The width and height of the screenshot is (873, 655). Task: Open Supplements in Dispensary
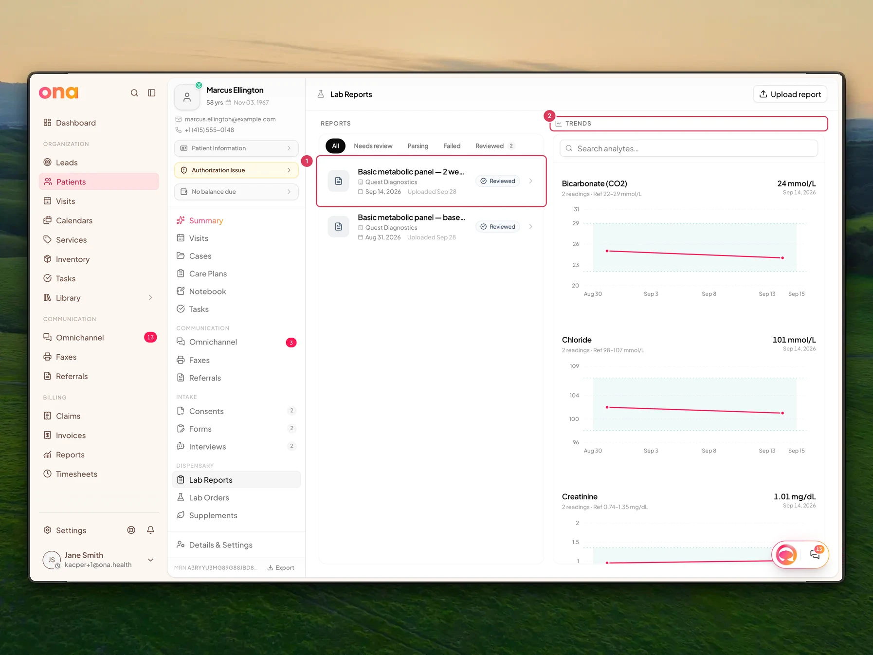pos(236,515)
